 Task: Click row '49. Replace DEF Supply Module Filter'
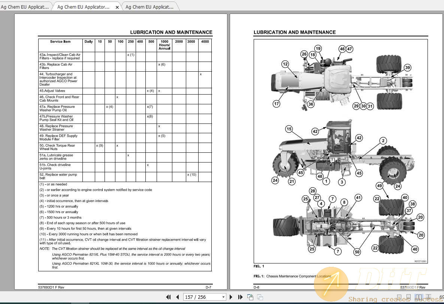[125, 138]
